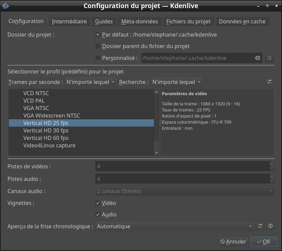Click Kdenlive app icon in title bar

pyautogui.click(x=6, y=6)
